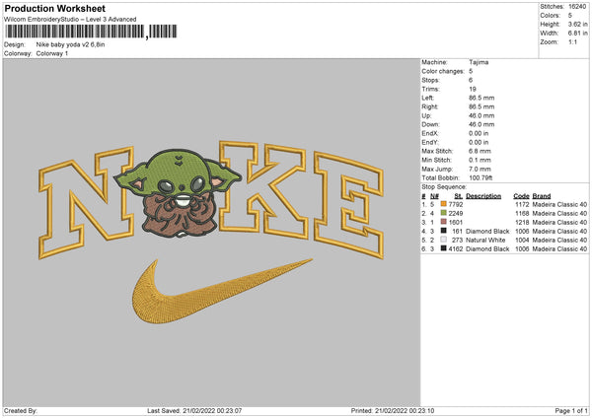Select the "Page 1 of 1" footer text
This screenshot has height=418, width=592.
pos(571,410)
